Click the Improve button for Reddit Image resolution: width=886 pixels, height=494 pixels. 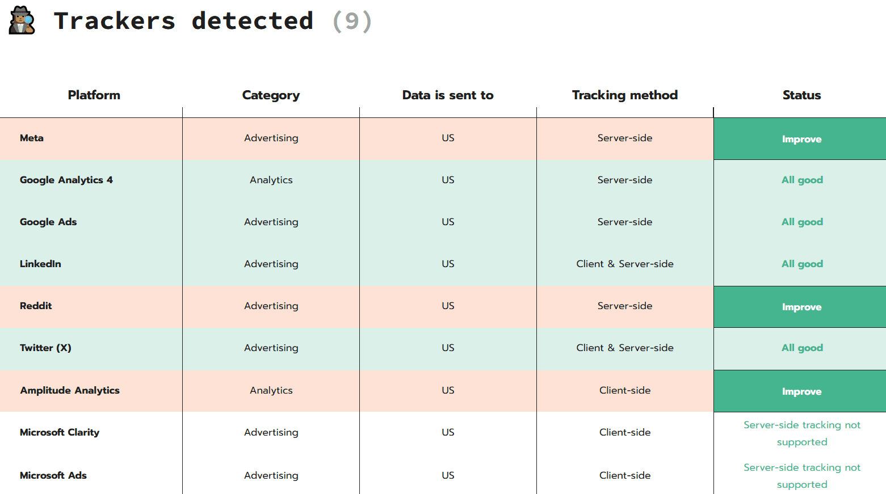[x=801, y=307]
